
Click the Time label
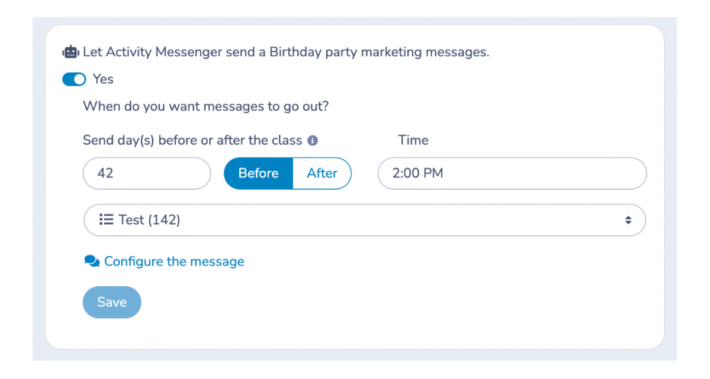(413, 140)
